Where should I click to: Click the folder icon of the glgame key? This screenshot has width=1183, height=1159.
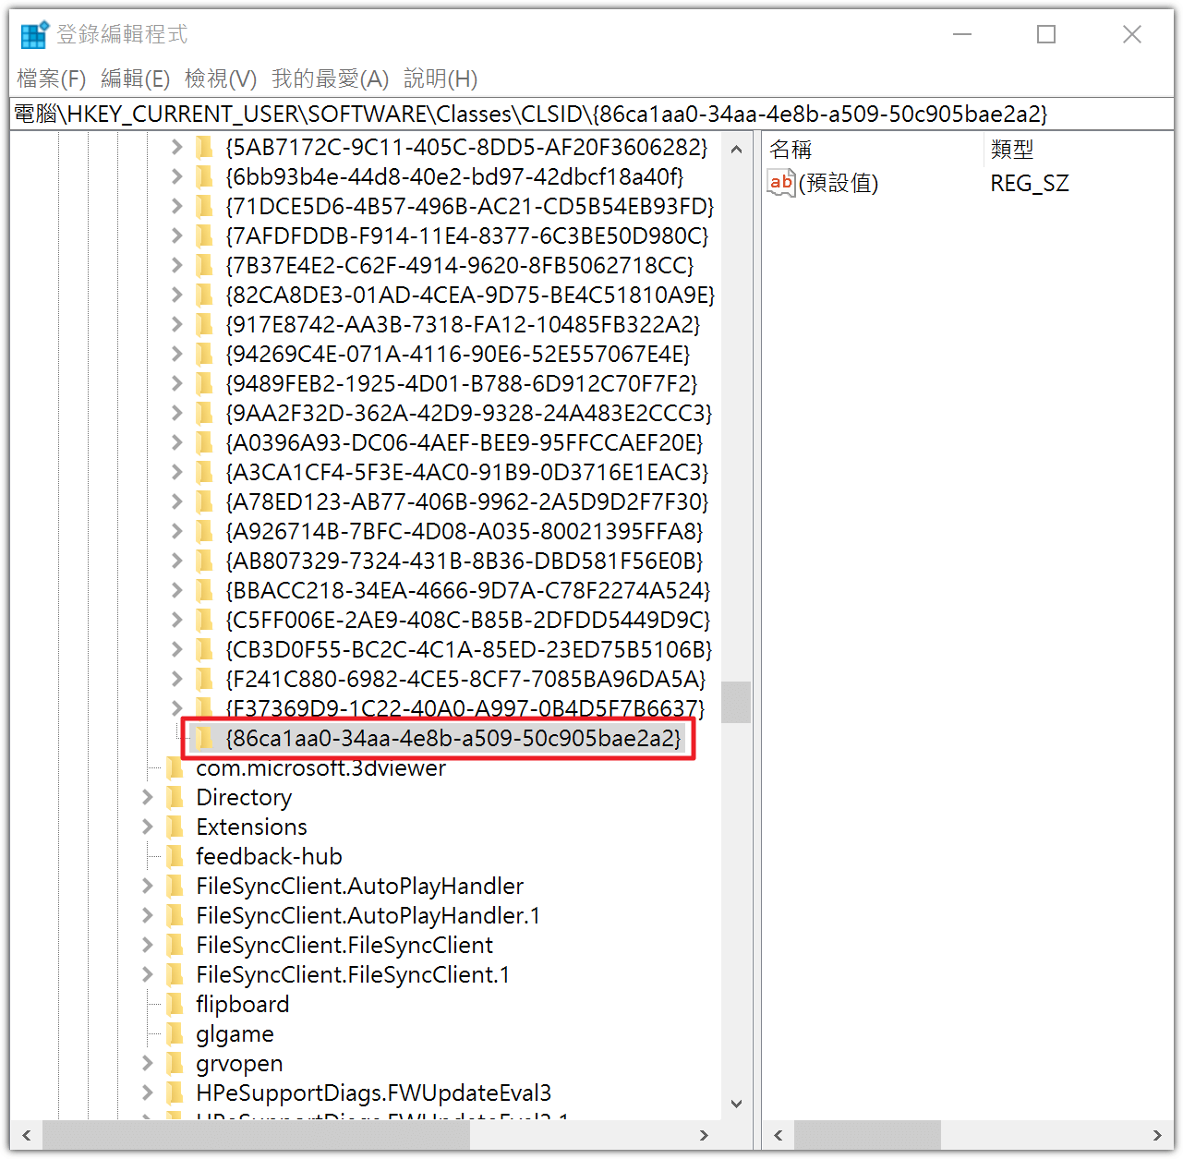pyautogui.click(x=175, y=1033)
